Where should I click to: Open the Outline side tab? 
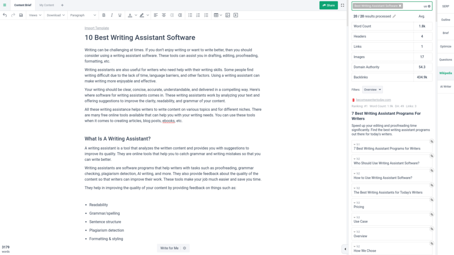[446, 19]
